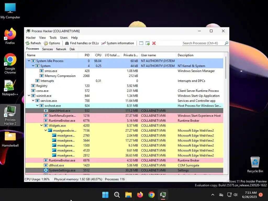Switch to the Services tab
268x201 pixels.
click(47, 49)
